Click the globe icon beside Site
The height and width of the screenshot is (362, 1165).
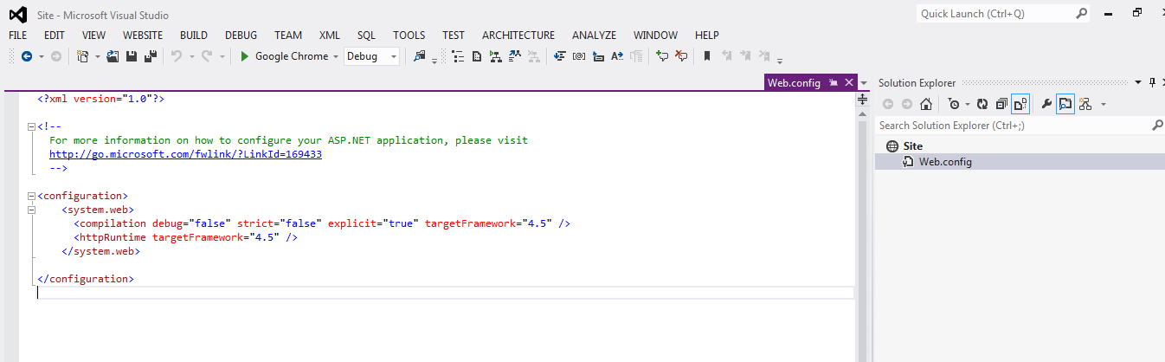[x=892, y=146]
